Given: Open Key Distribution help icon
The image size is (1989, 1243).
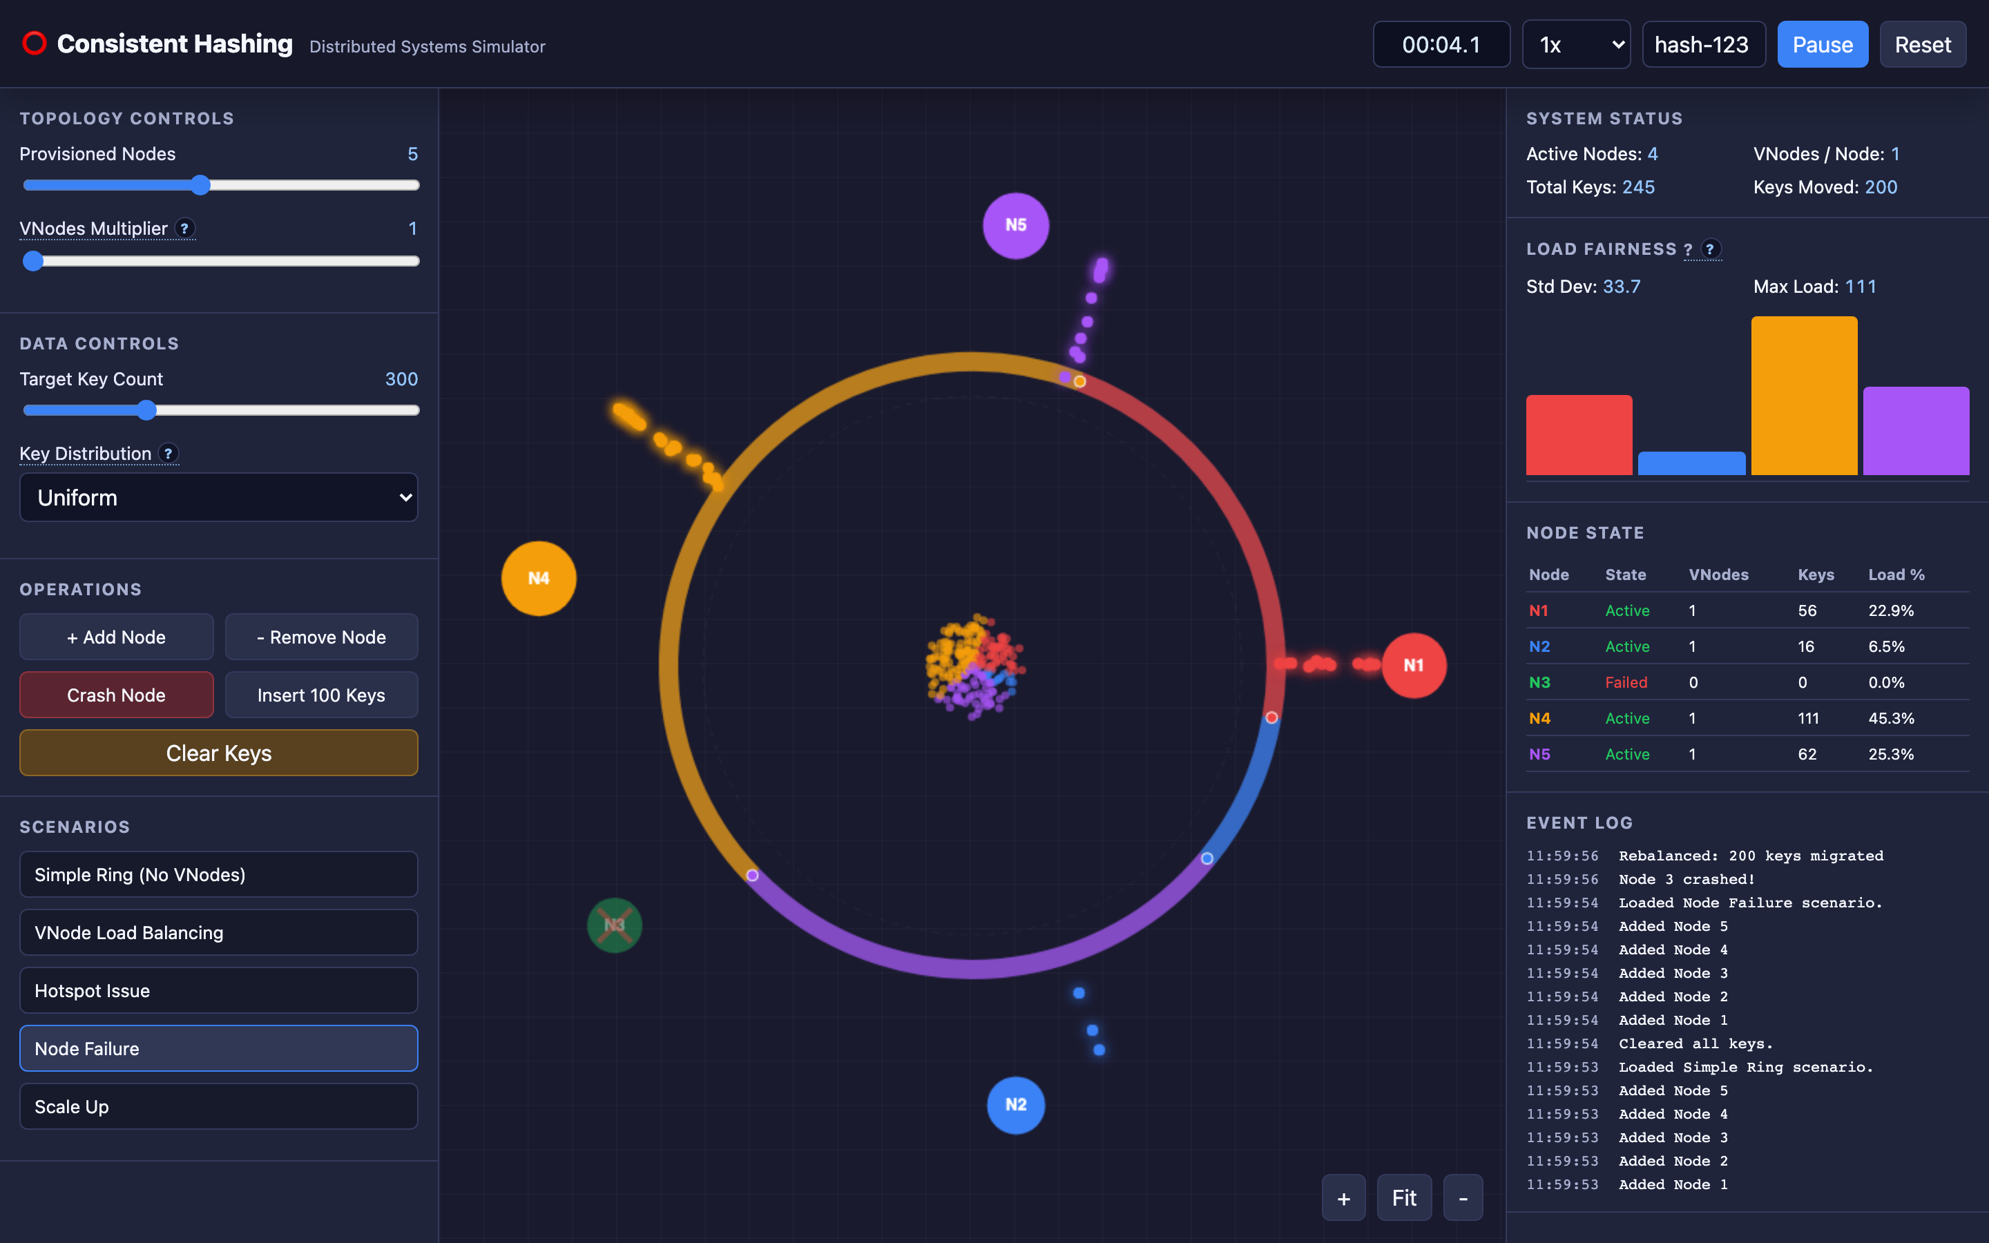Looking at the screenshot, I should [x=169, y=454].
